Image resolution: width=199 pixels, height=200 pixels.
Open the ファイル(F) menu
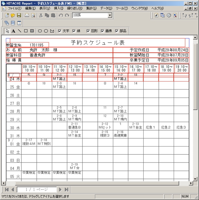[x=15, y=9]
